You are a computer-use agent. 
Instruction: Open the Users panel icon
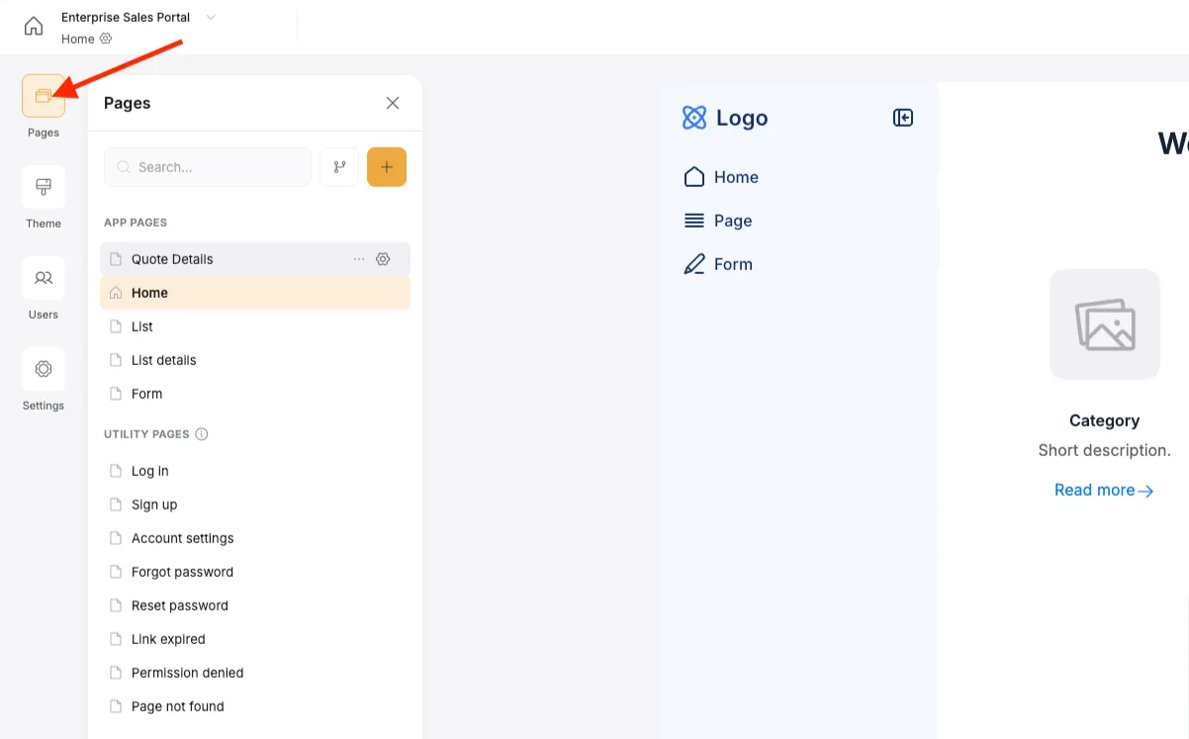click(43, 278)
